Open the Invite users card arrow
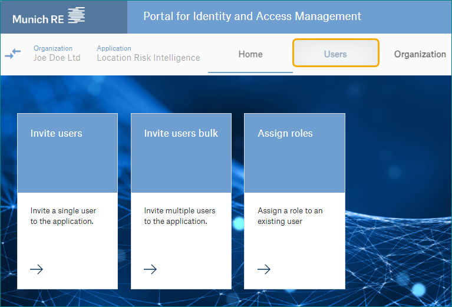The width and height of the screenshot is (452, 307). [37, 269]
